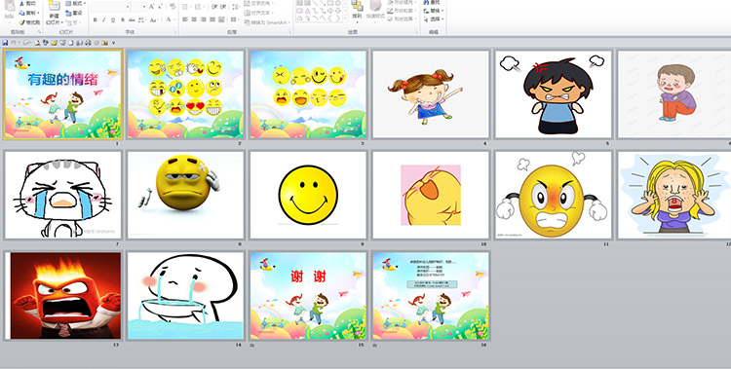731x369 pixels.
Task: Toggle Center paragraph alignment
Action: pos(194,19)
